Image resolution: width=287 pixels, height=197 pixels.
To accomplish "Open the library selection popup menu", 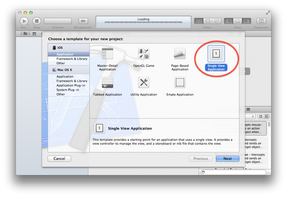I will 249,116.
